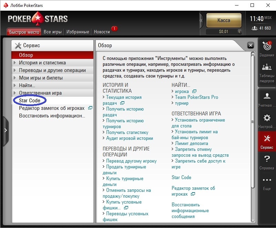Open Текущая история раздач link
The height and width of the screenshot is (228, 276).
122,100
